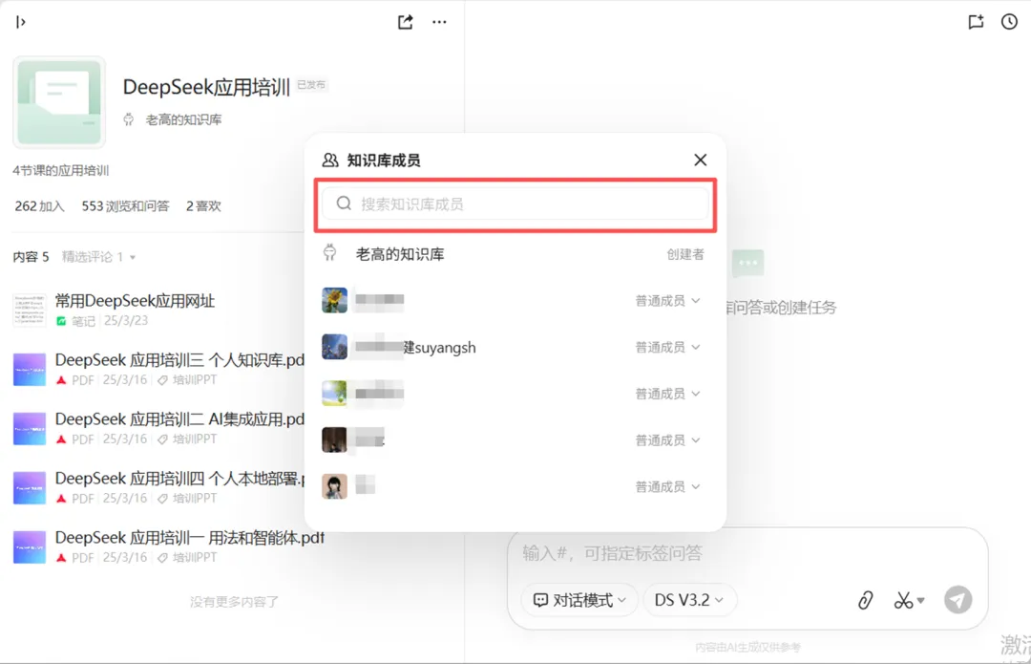Open role dropdown for green landscape avatar member
This screenshot has height=664, width=1031.
point(667,394)
